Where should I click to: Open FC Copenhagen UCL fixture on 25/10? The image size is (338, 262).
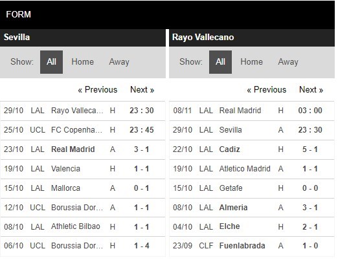[x=83, y=130]
